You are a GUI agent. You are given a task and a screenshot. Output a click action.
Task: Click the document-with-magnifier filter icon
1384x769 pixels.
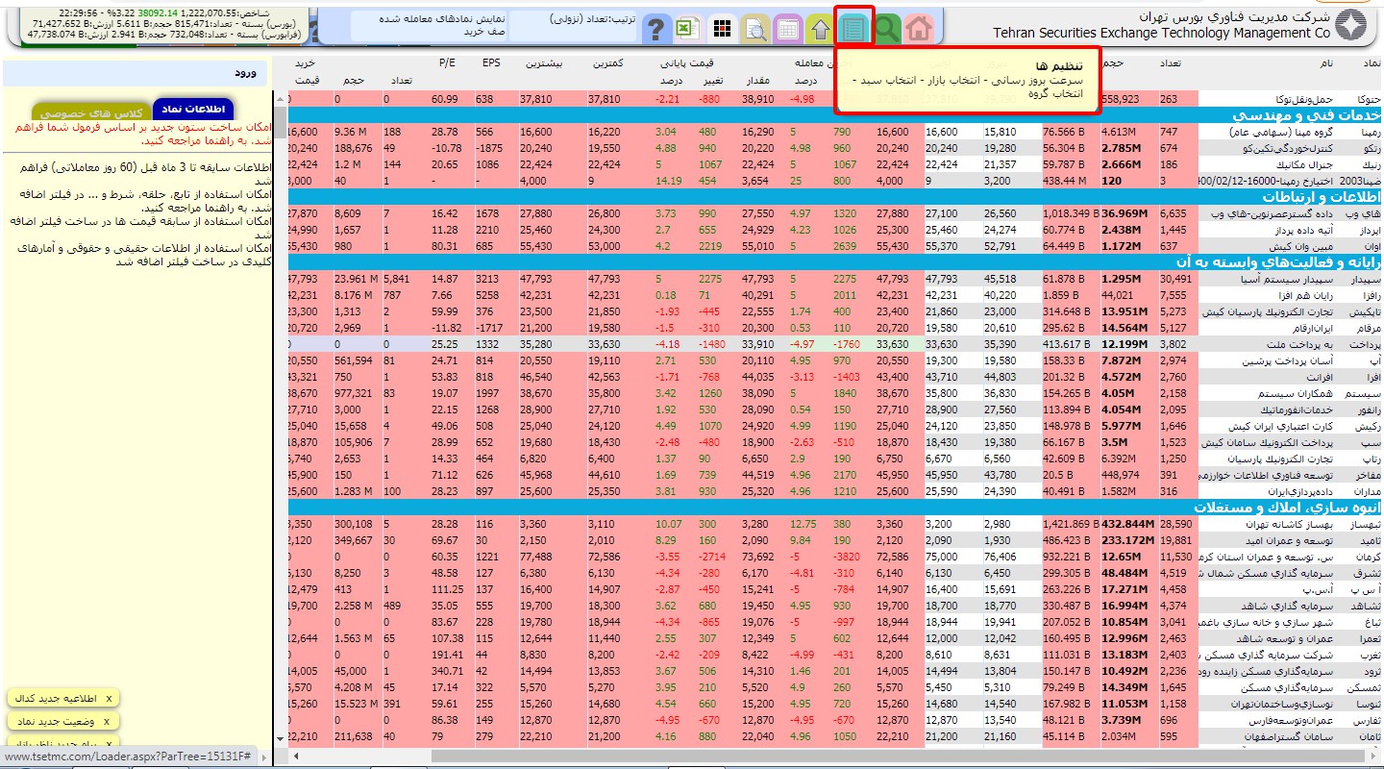(x=755, y=29)
